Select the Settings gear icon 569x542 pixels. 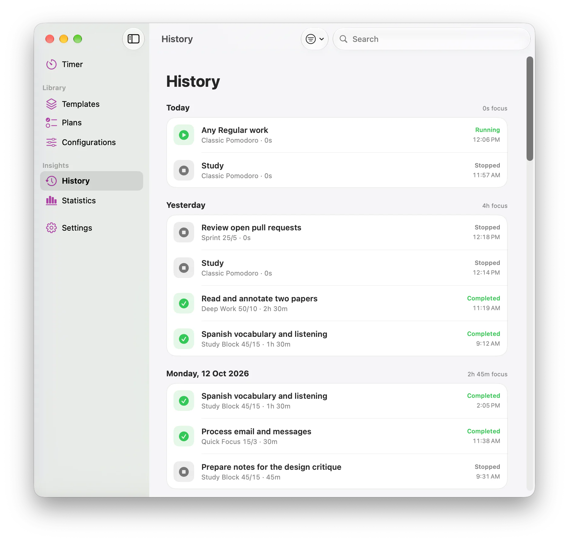pyautogui.click(x=52, y=228)
